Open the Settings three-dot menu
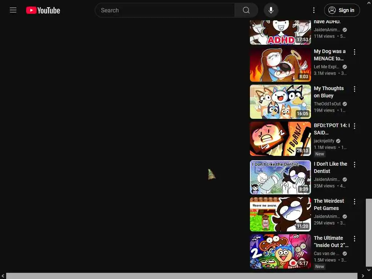 (314, 10)
